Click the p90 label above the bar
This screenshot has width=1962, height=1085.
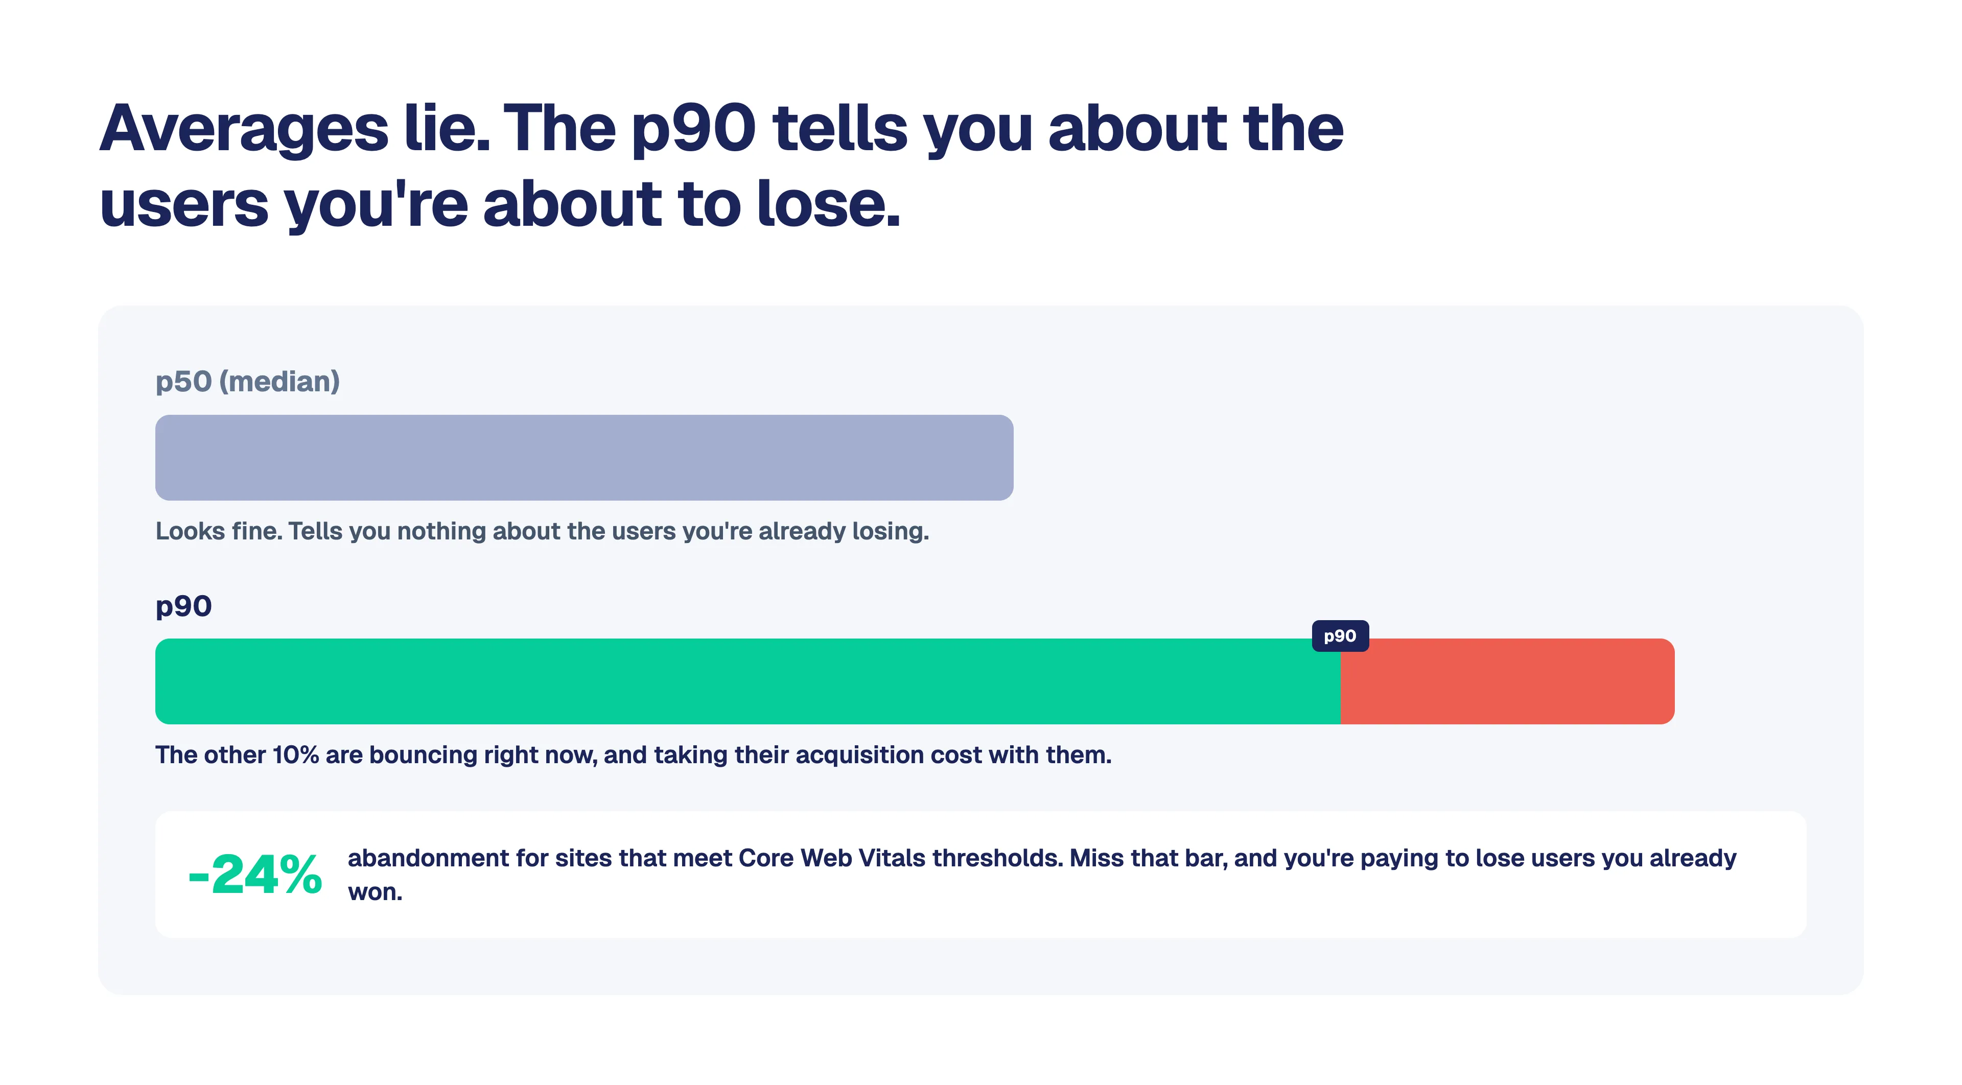click(x=183, y=606)
